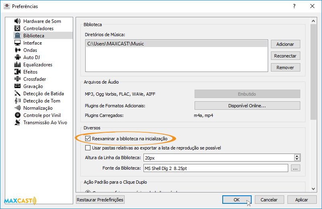The image size is (322, 209).
Task: Select the Controladores icon in sidebar
Action: (x=17, y=29)
